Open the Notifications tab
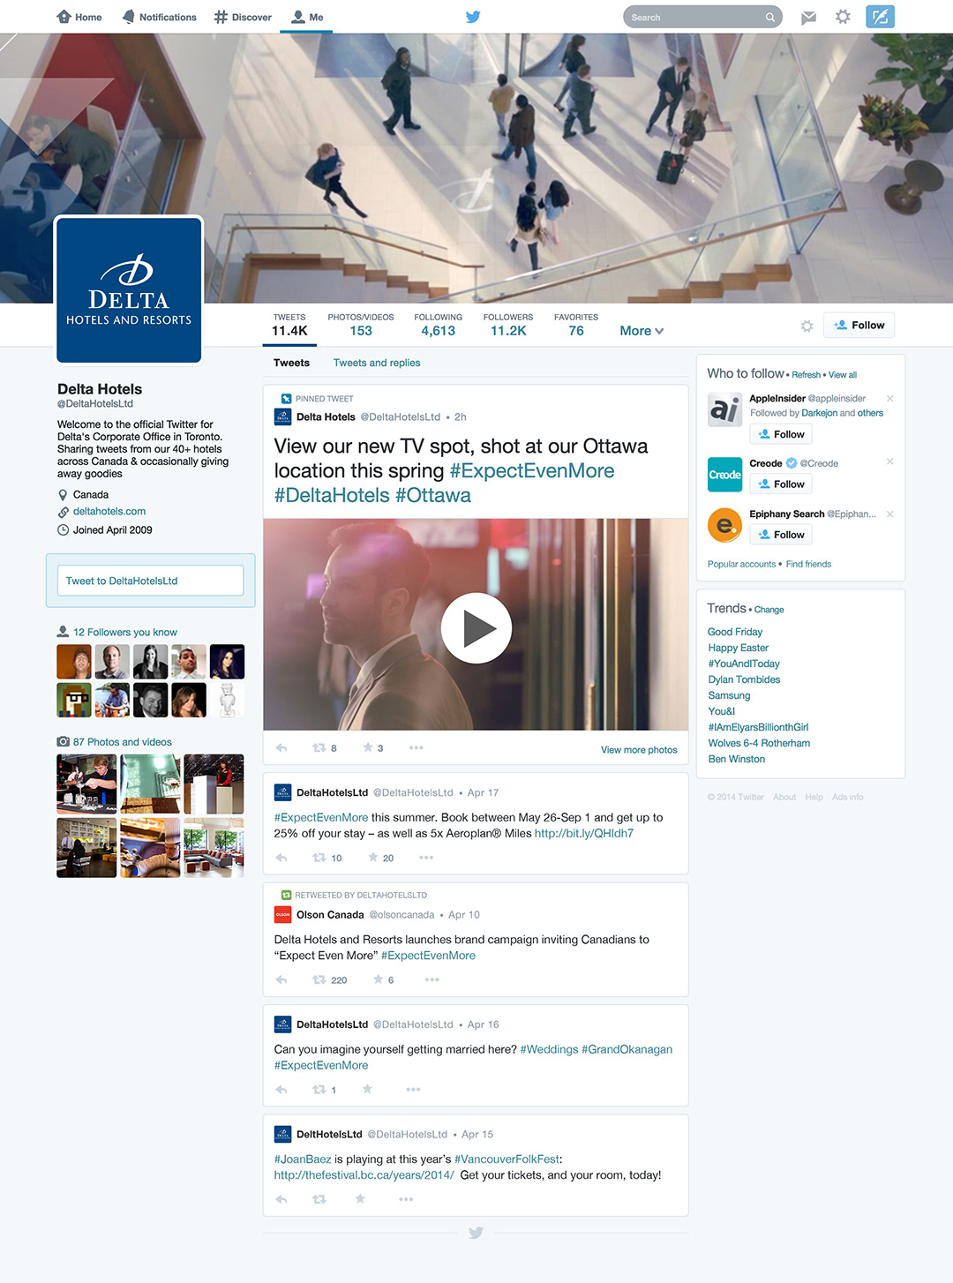Viewport: 953px width, 1283px height. click(160, 17)
